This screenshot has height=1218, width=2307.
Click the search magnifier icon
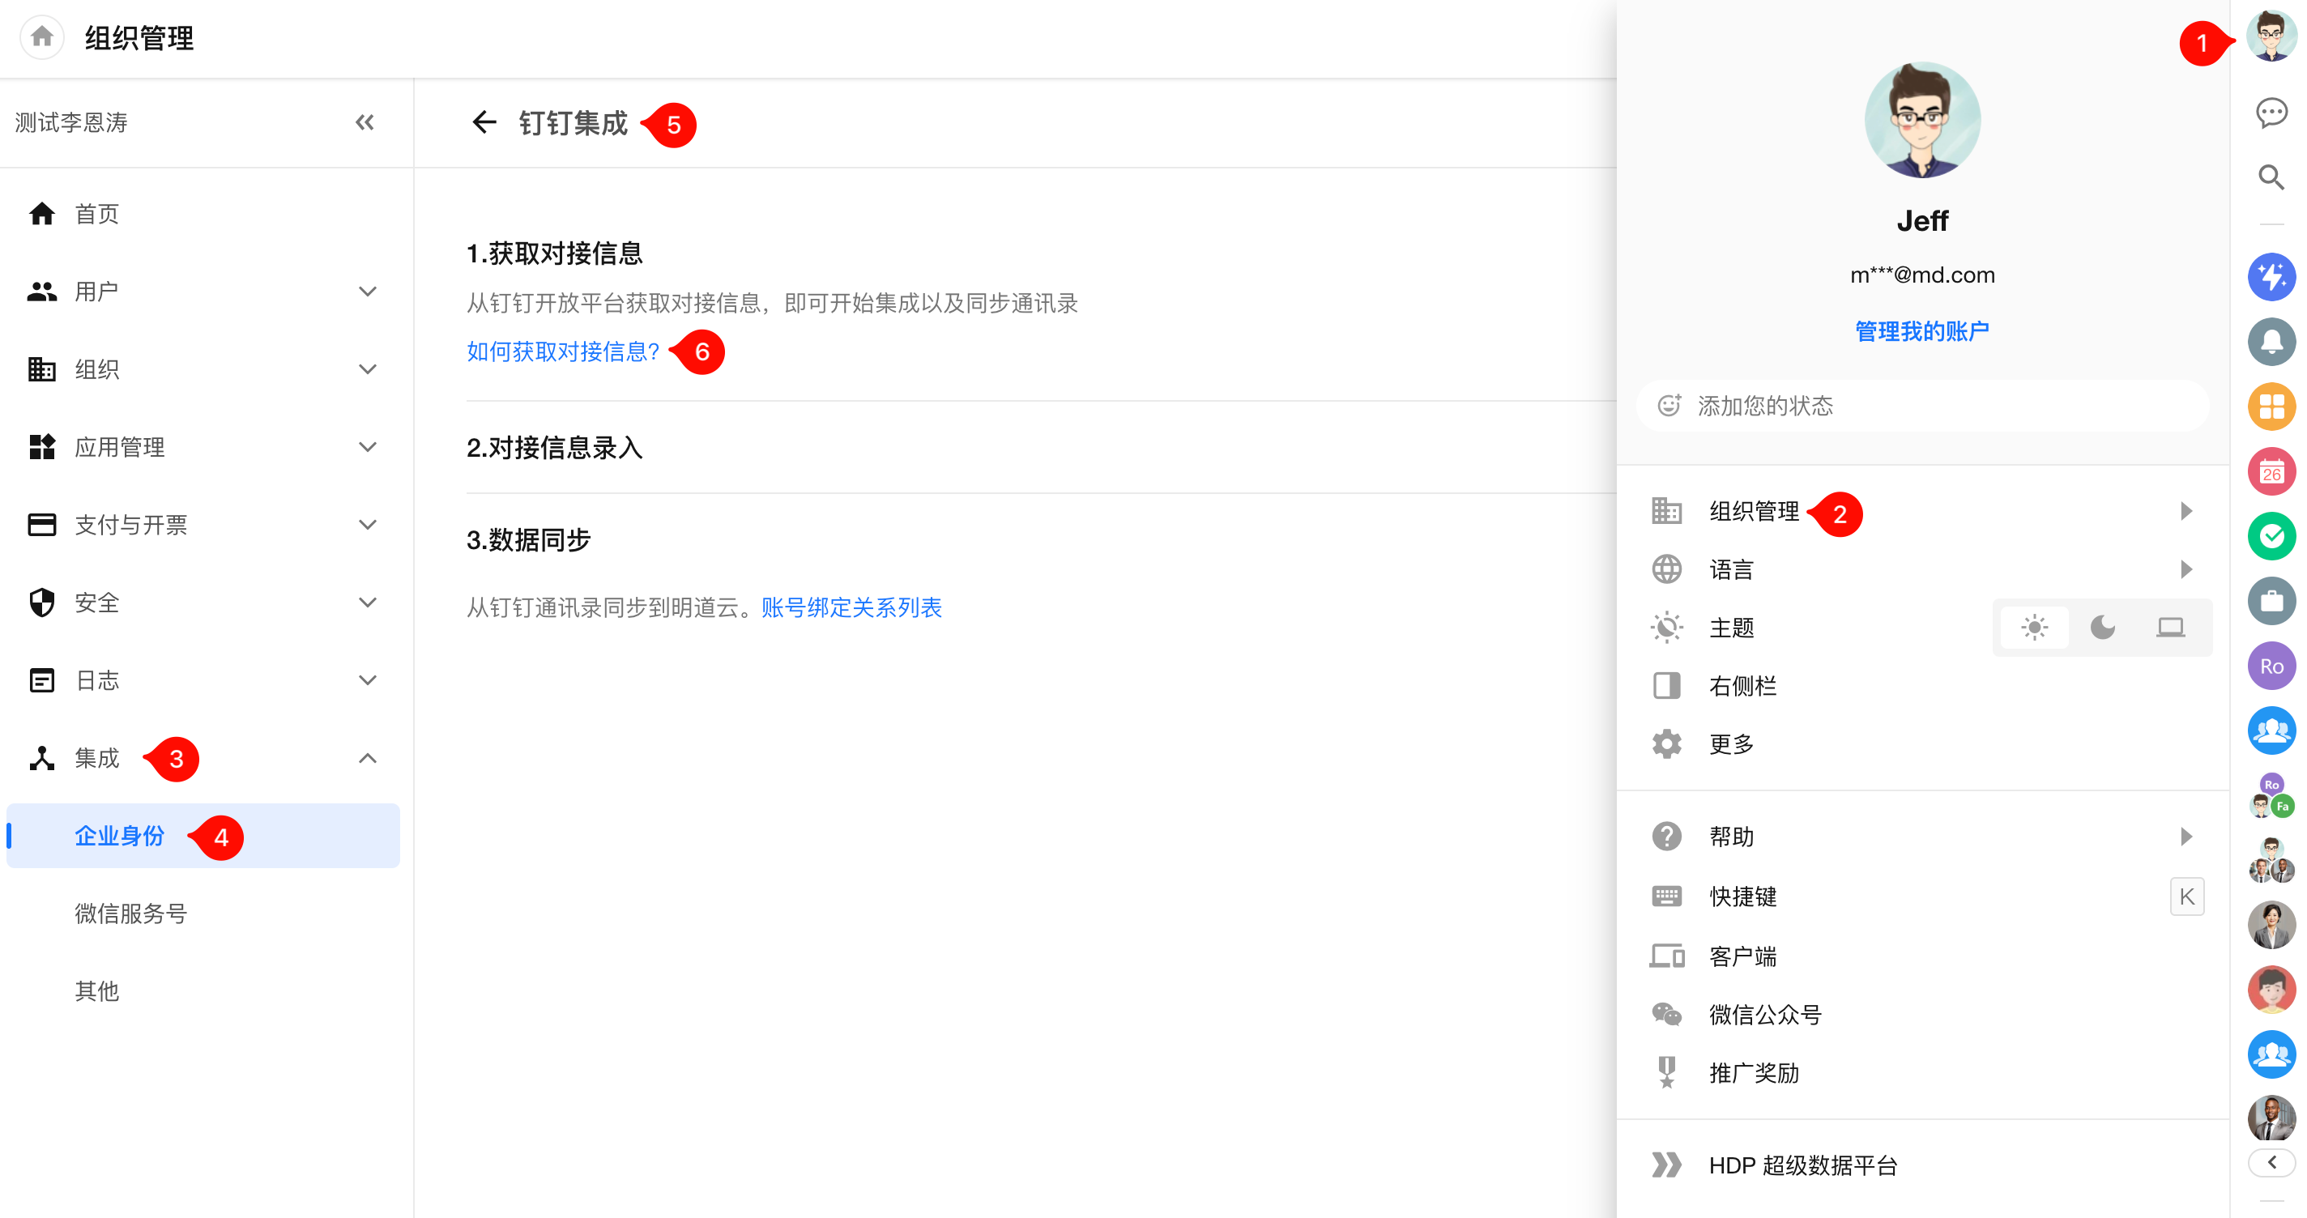2271,178
